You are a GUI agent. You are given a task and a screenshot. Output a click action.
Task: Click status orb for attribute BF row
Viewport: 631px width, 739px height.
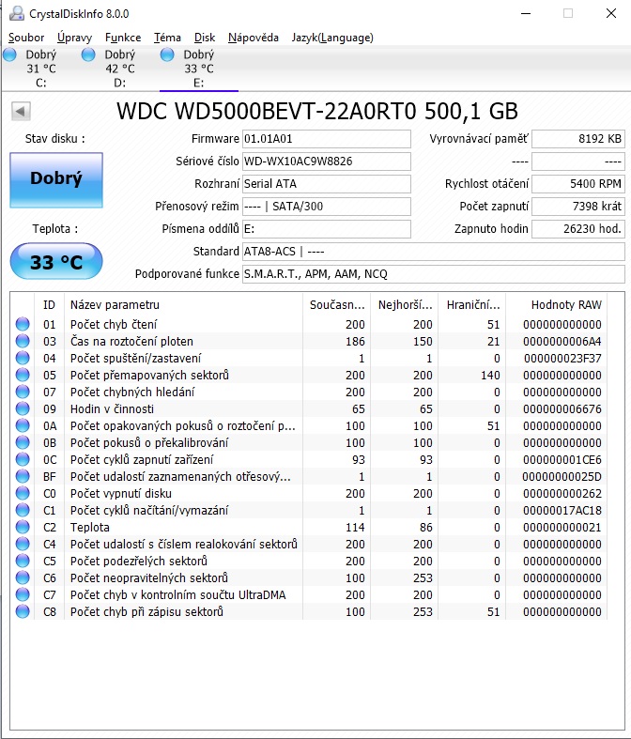pyautogui.click(x=23, y=476)
